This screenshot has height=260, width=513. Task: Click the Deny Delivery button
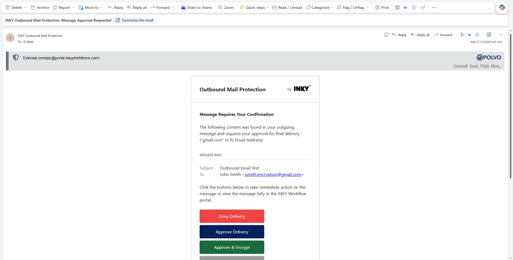click(x=232, y=216)
